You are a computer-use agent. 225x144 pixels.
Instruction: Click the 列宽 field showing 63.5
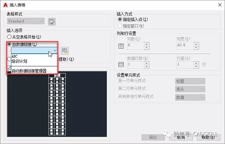185,46
